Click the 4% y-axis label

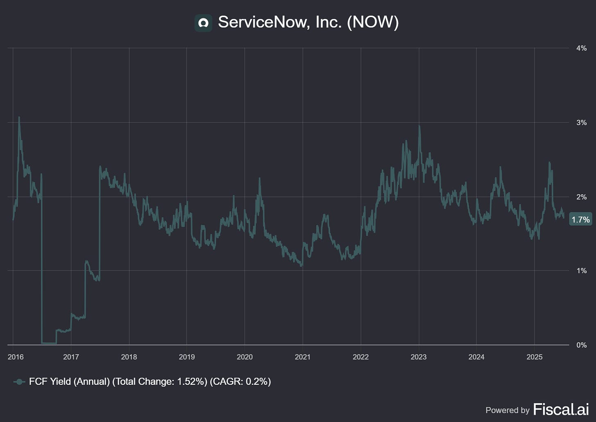pos(581,48)
